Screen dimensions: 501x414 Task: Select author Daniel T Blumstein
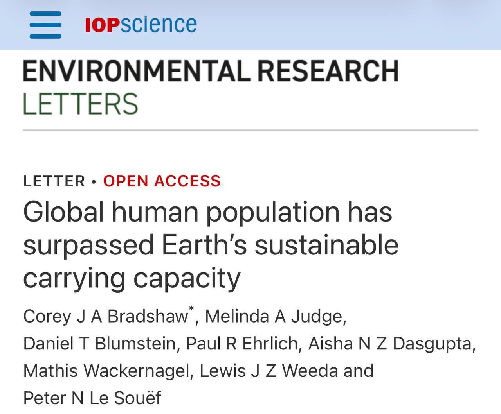click(99, 344)
